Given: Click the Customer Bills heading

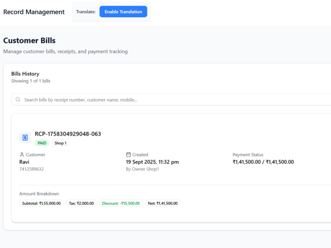Looking at the screenshot, I should [x=29, y=40].
